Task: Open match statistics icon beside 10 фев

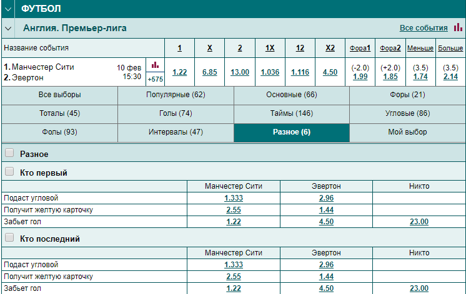Action: [x=155, y=65]
